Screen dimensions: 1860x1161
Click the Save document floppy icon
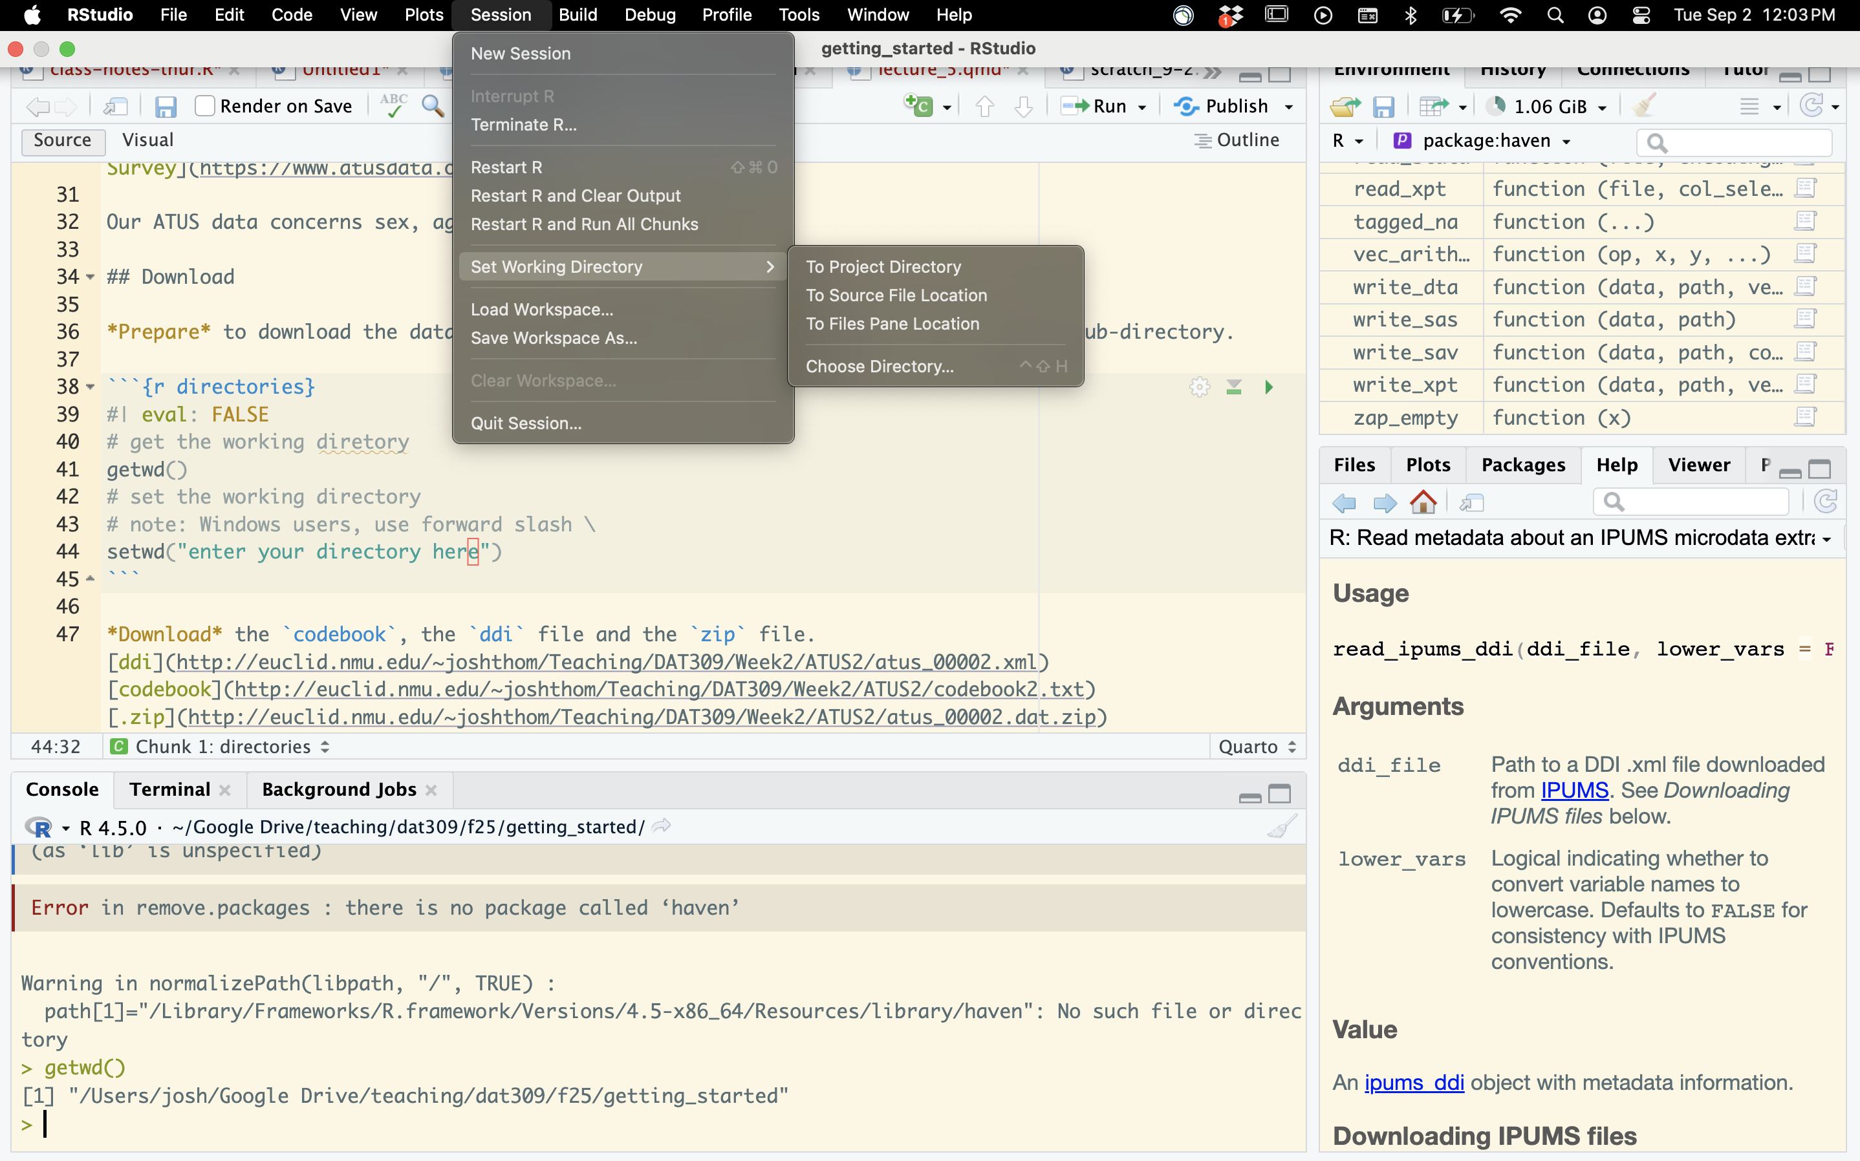pyautogui.click(x=165, y=106)
